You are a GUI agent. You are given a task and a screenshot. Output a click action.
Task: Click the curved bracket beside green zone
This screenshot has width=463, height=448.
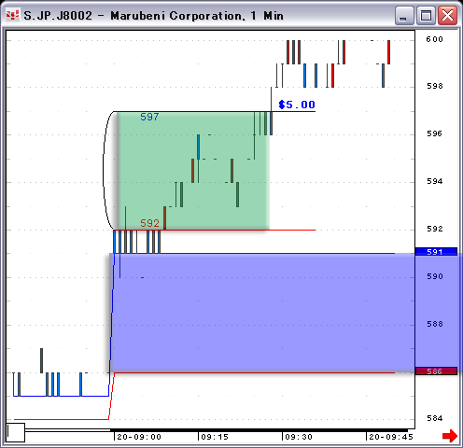point(107,171)
